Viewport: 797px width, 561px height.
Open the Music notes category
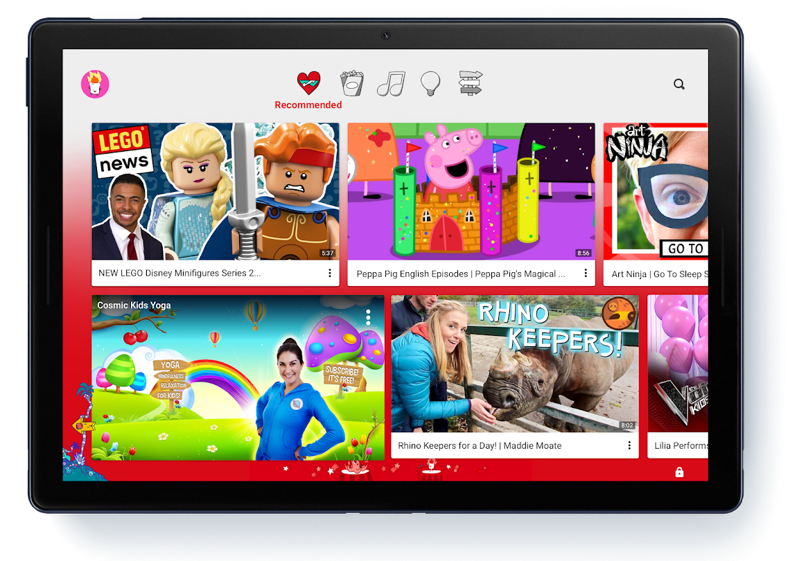click(392, 84)
